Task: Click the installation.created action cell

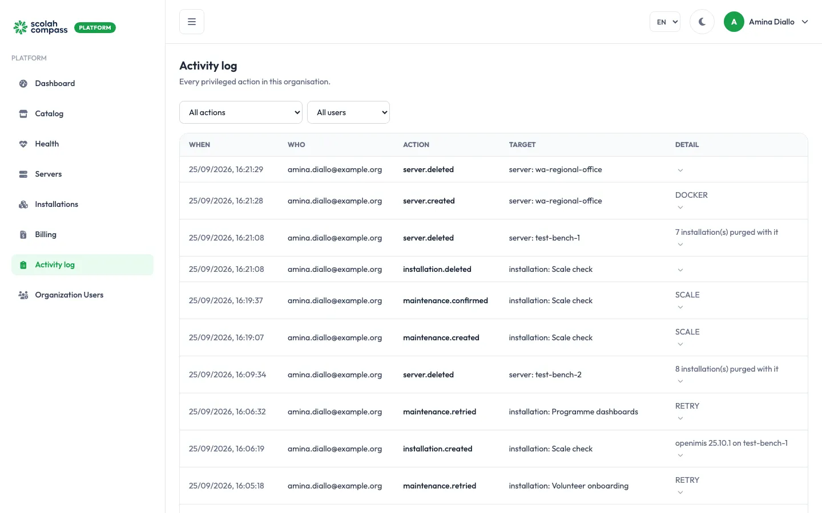Action: 438,449
